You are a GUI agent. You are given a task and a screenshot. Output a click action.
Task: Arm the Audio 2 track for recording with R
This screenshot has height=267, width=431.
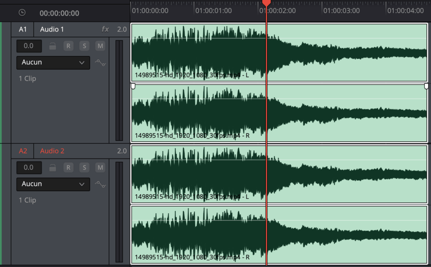click(x=68, y=168)
